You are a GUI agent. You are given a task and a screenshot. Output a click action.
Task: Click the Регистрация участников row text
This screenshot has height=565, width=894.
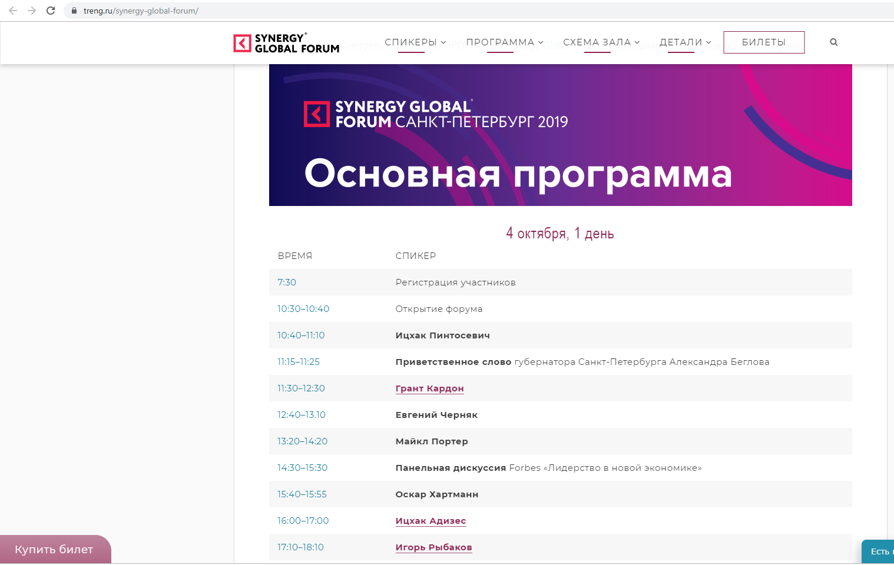(x=455, y=282)
